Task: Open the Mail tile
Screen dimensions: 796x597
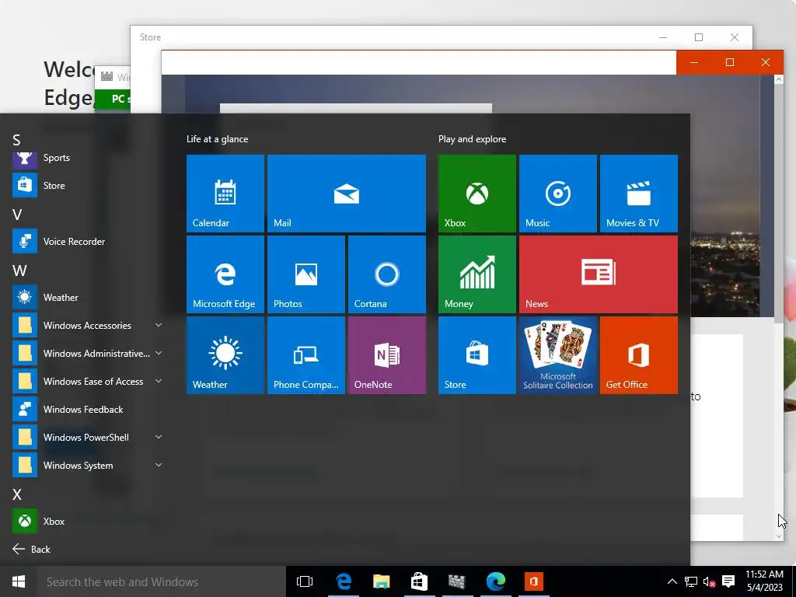Action: pyautogui.click(x=346, y=194)
